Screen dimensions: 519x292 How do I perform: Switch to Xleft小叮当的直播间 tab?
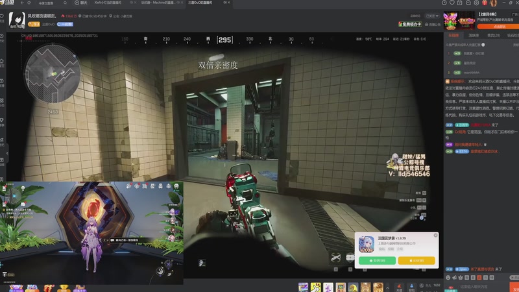tap(108, 3)
